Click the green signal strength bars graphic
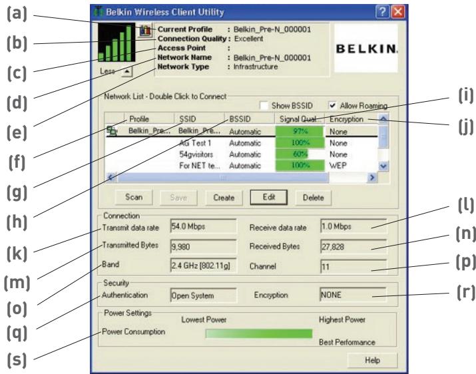This screenshot has width=476, height=374. click(117, 43)
